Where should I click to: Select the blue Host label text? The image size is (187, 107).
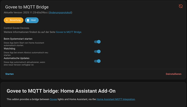(x=33, y=20)
